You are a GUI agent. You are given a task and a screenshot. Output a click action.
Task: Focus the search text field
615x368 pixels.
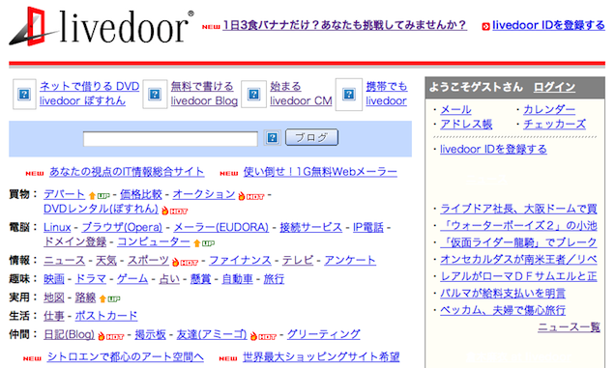(170, 139)
